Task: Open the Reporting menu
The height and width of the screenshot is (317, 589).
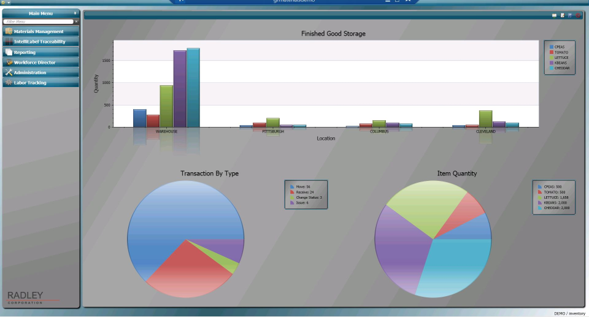Action: pos(41,52)
